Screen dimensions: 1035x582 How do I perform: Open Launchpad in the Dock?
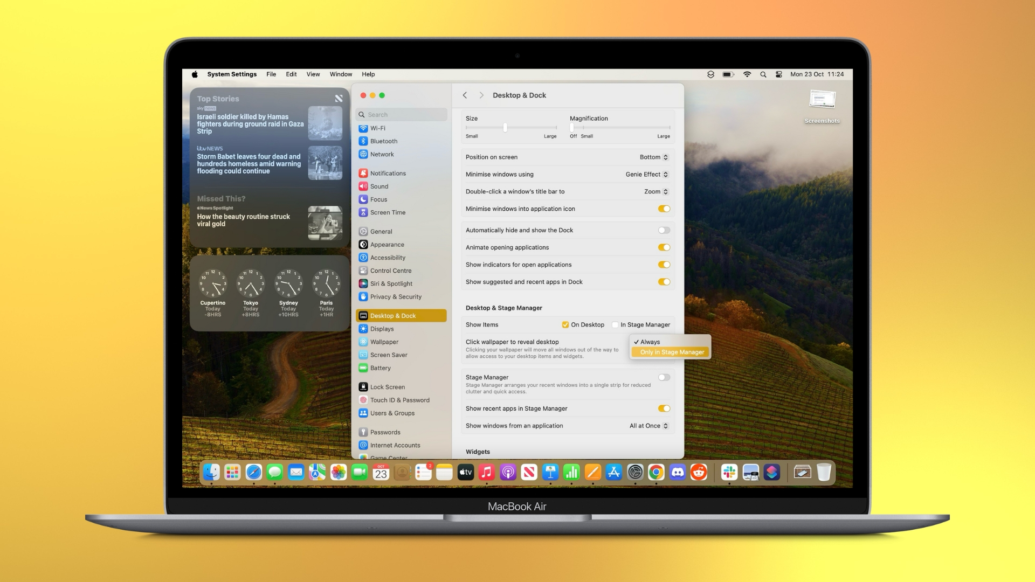point(232,473)
